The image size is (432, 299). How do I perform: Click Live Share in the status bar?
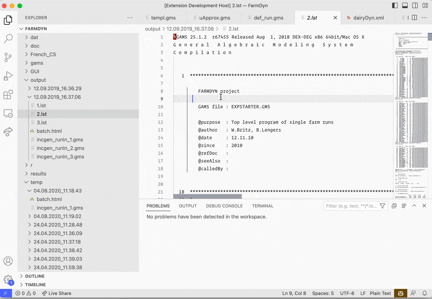click(x=56, y=293)
